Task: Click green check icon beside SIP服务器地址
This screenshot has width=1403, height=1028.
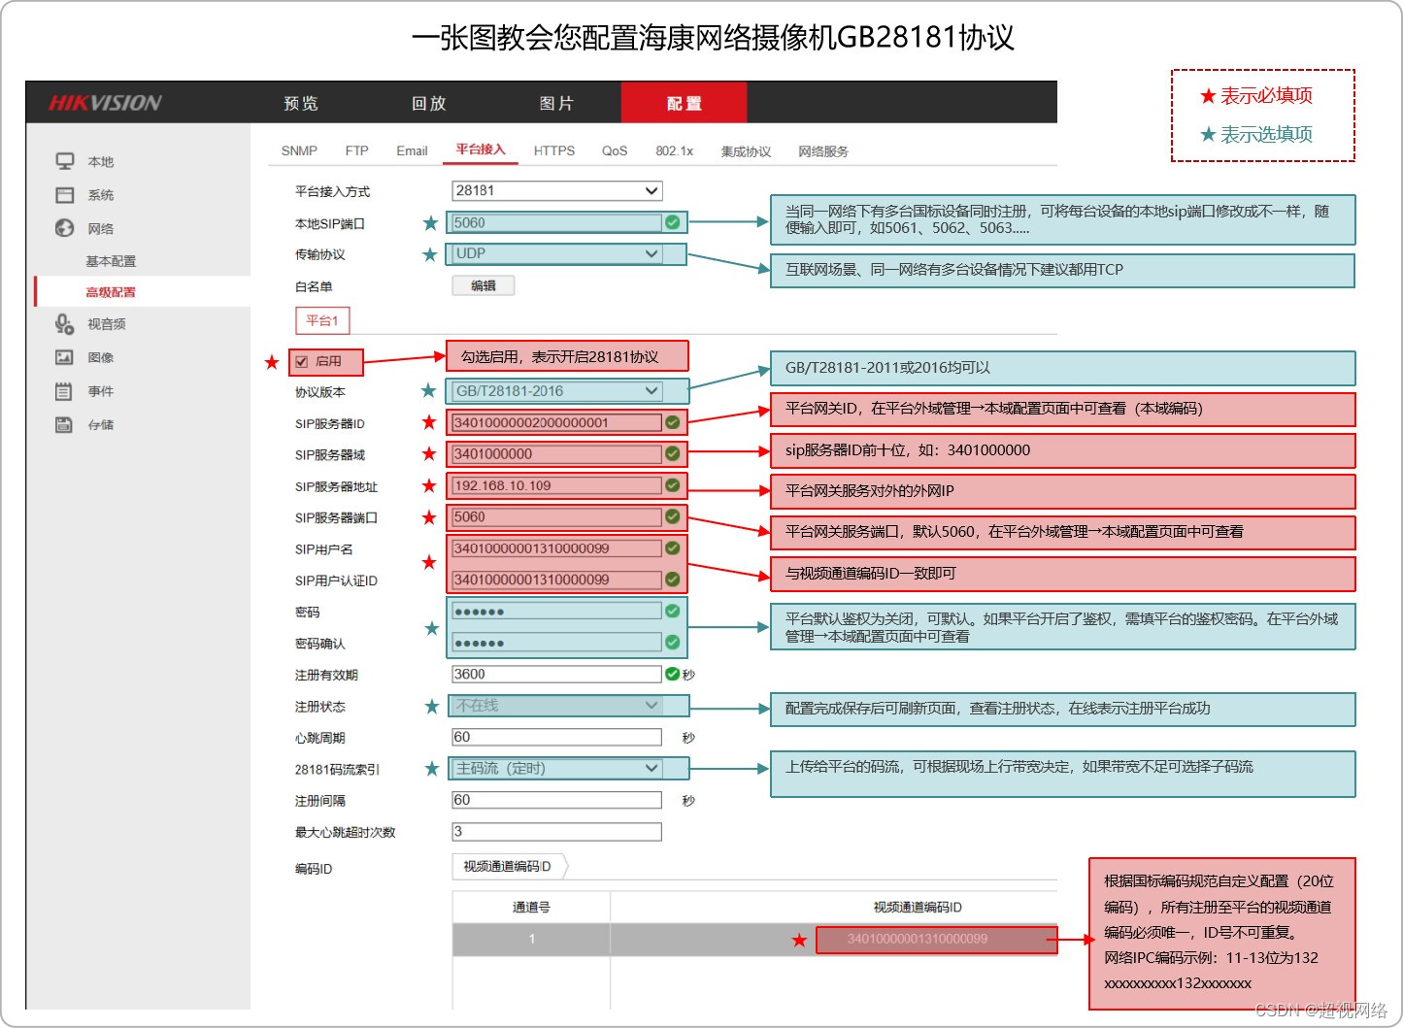Action: pyautogui.click(x=672, y=485)
